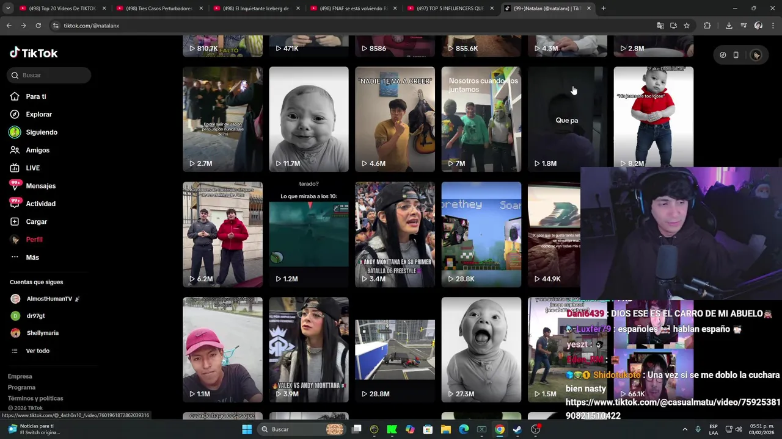Screen dimensions: 782x439
Task: Click the tiktok.com address bar
Action: [x=354, y=26]
